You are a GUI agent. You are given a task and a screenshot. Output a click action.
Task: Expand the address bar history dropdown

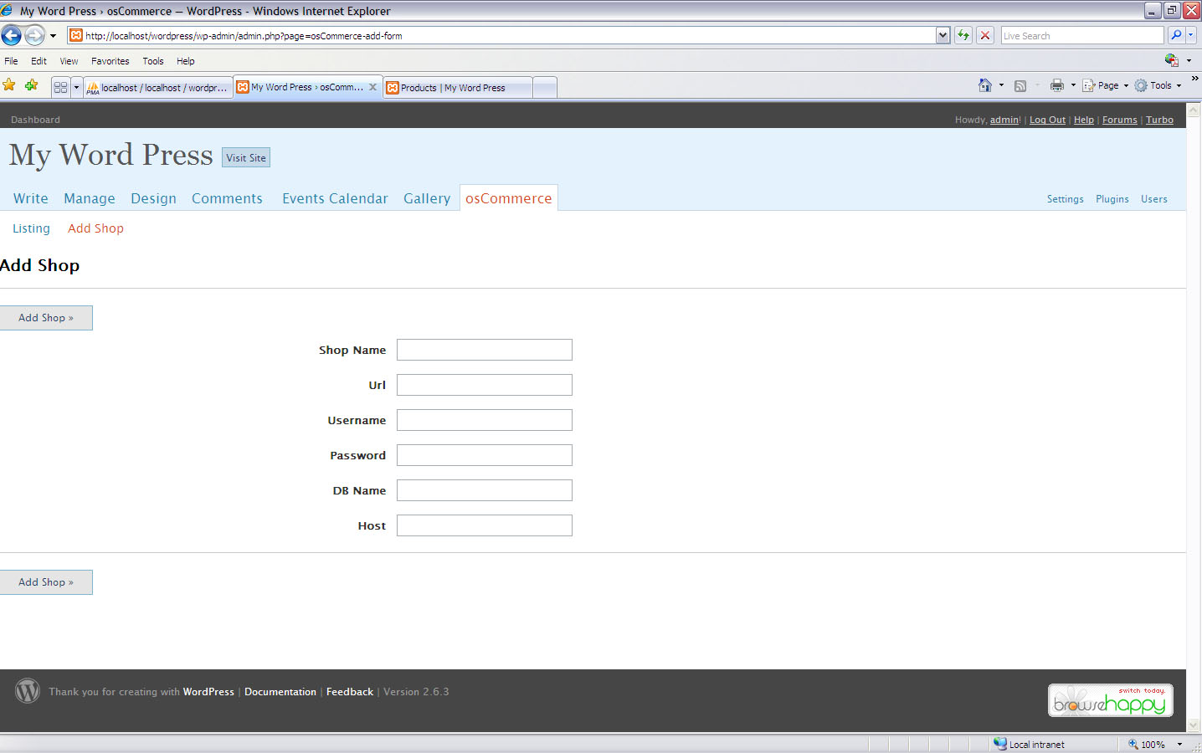pyautogui.click(x=943, y=36)
